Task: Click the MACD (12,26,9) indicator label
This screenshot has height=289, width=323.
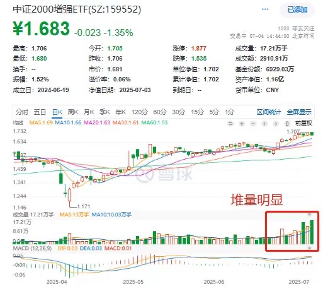Action: 32,249
